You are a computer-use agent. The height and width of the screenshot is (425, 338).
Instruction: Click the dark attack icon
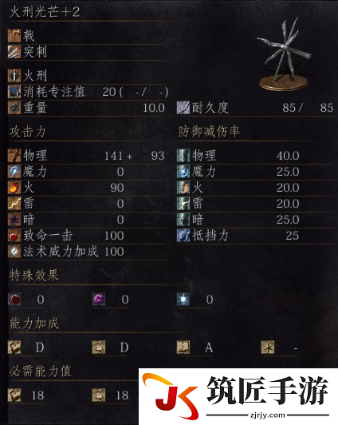[14, 220]
